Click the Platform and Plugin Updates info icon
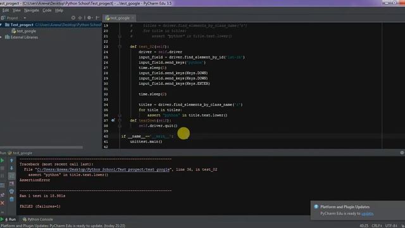The height and width of the screenshot is (228, 405). tap(316, 207)
